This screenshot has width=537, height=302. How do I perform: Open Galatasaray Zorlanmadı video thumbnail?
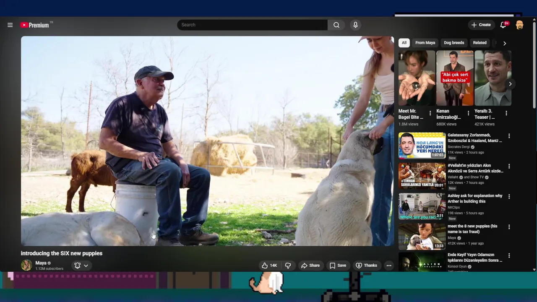tap(422, 146)
